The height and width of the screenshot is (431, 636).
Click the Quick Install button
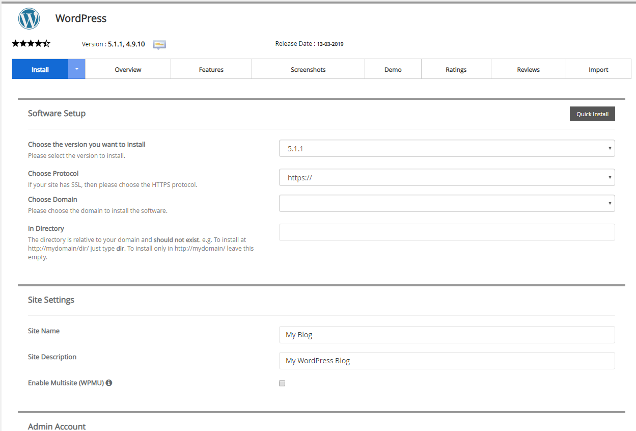coord(592,114)
